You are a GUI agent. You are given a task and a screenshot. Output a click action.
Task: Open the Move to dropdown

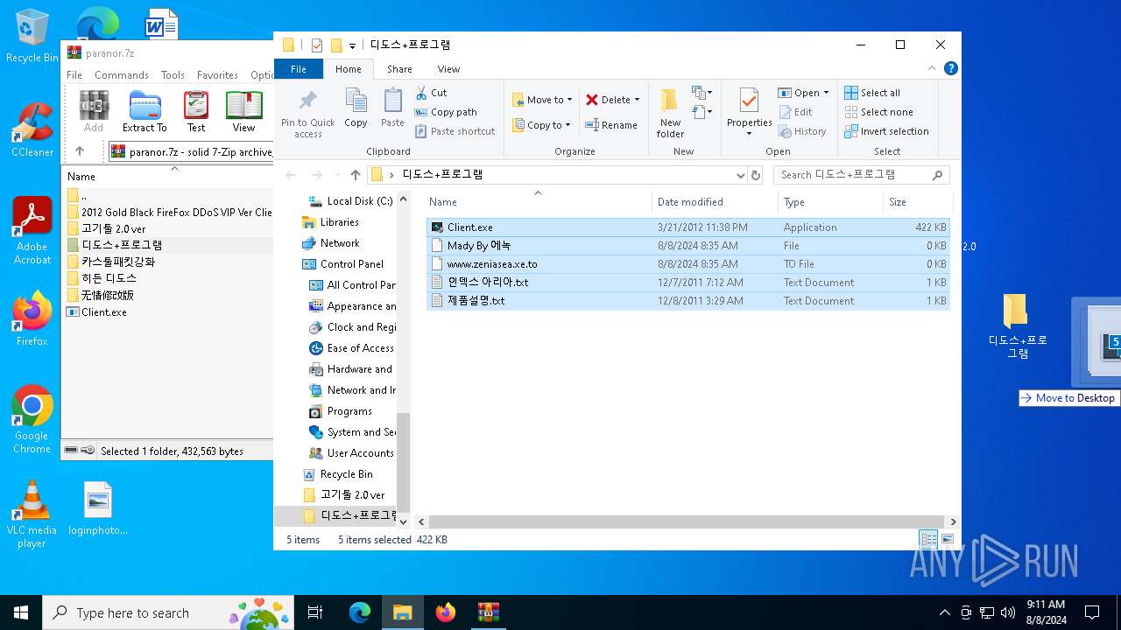(542, 100)
